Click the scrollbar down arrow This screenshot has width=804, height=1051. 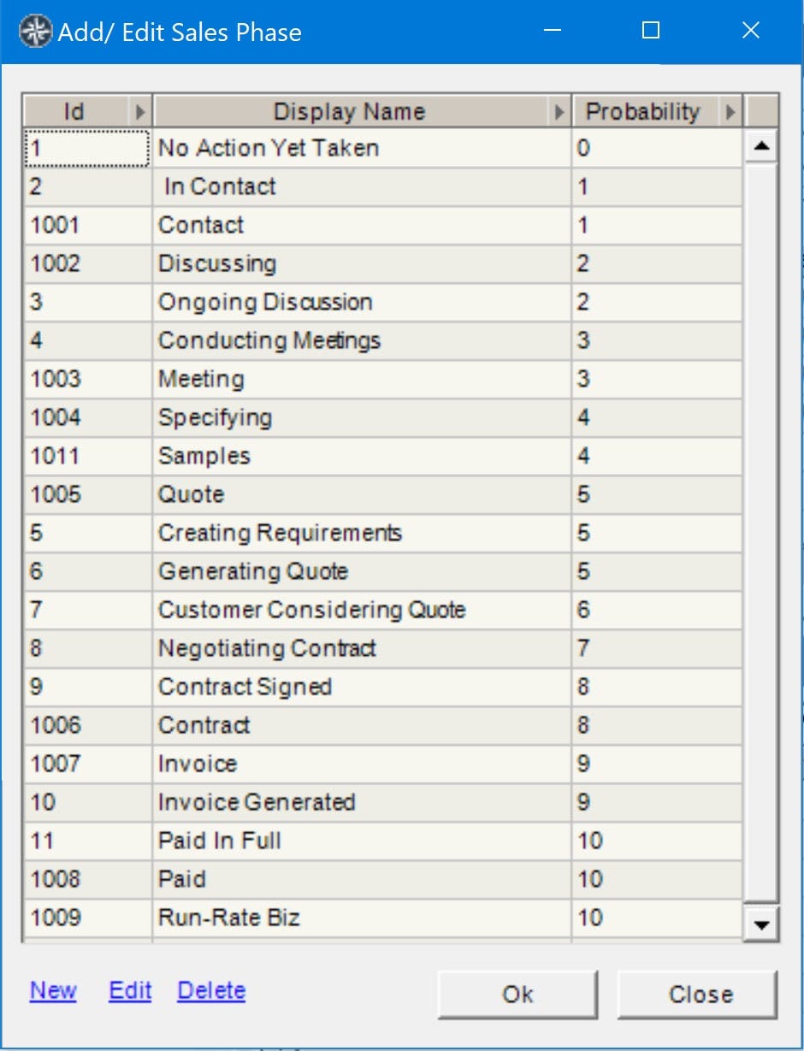coord(761,924)
